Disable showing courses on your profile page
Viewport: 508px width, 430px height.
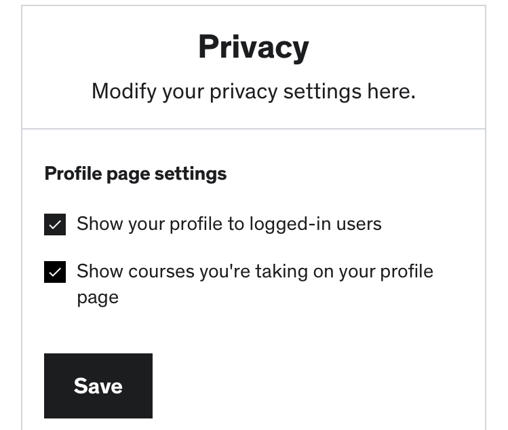coord(55,272)
